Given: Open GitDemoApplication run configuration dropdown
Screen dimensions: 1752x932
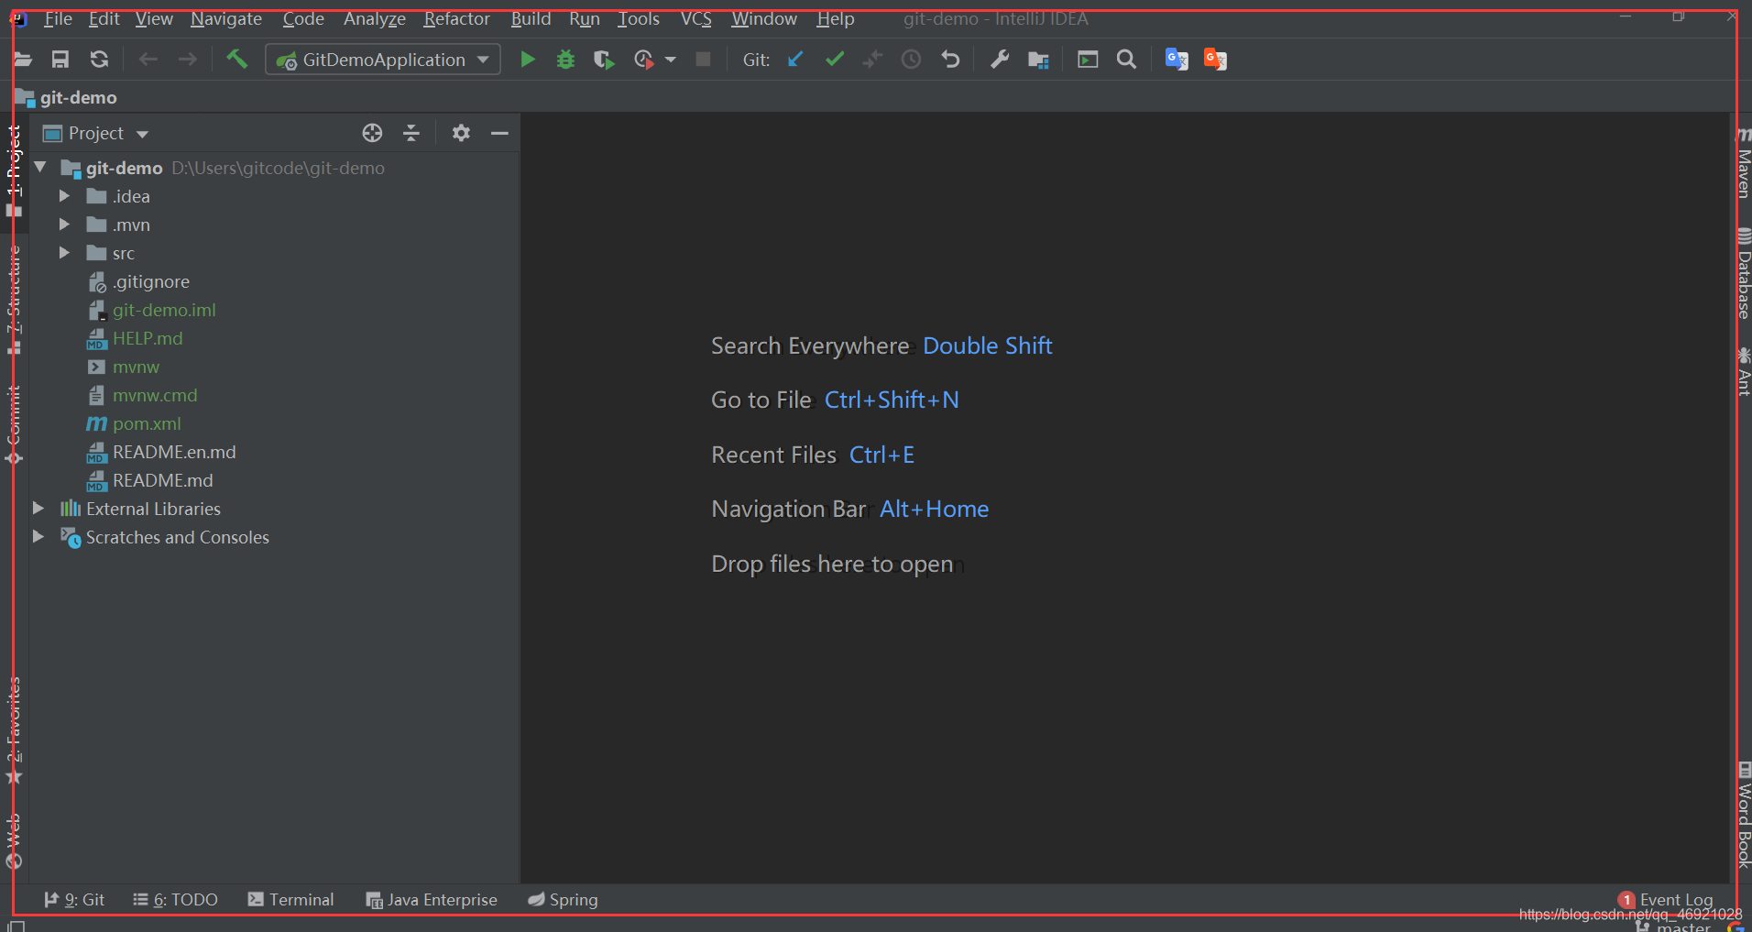Looking at the screenshot, I should point(383,60).
